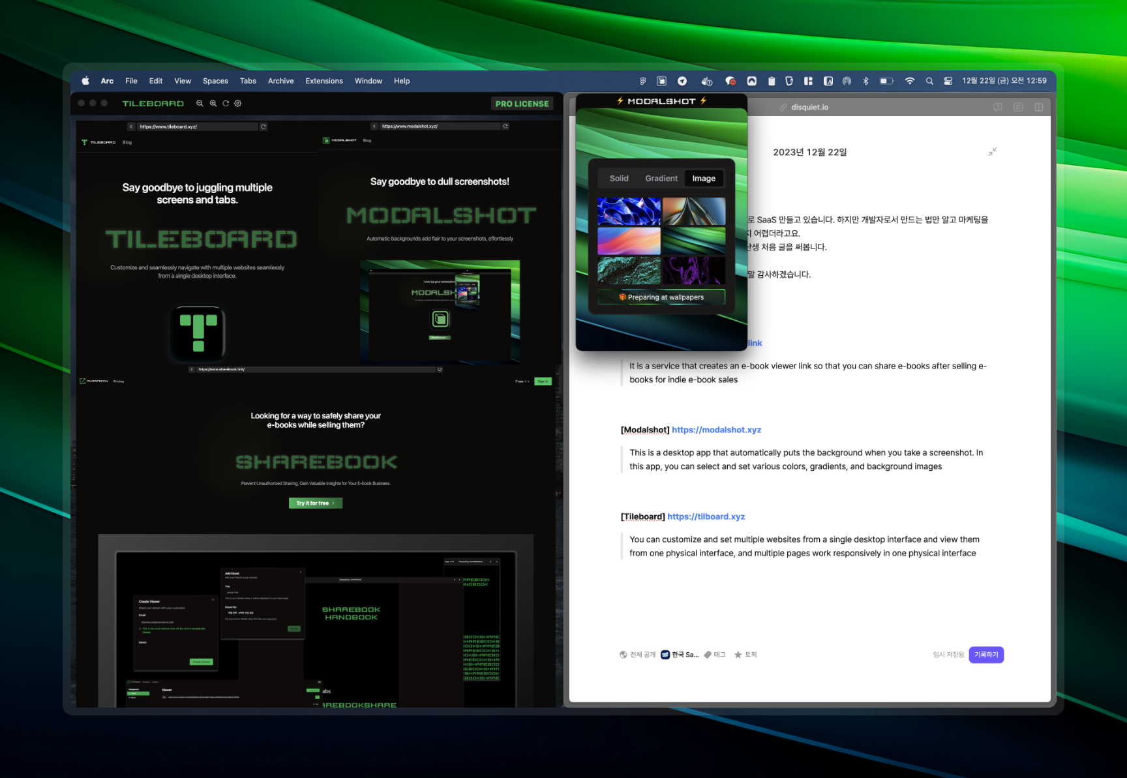
Task: Go back in the modalshot.xyz tile
Action: (x=374, y=127)
